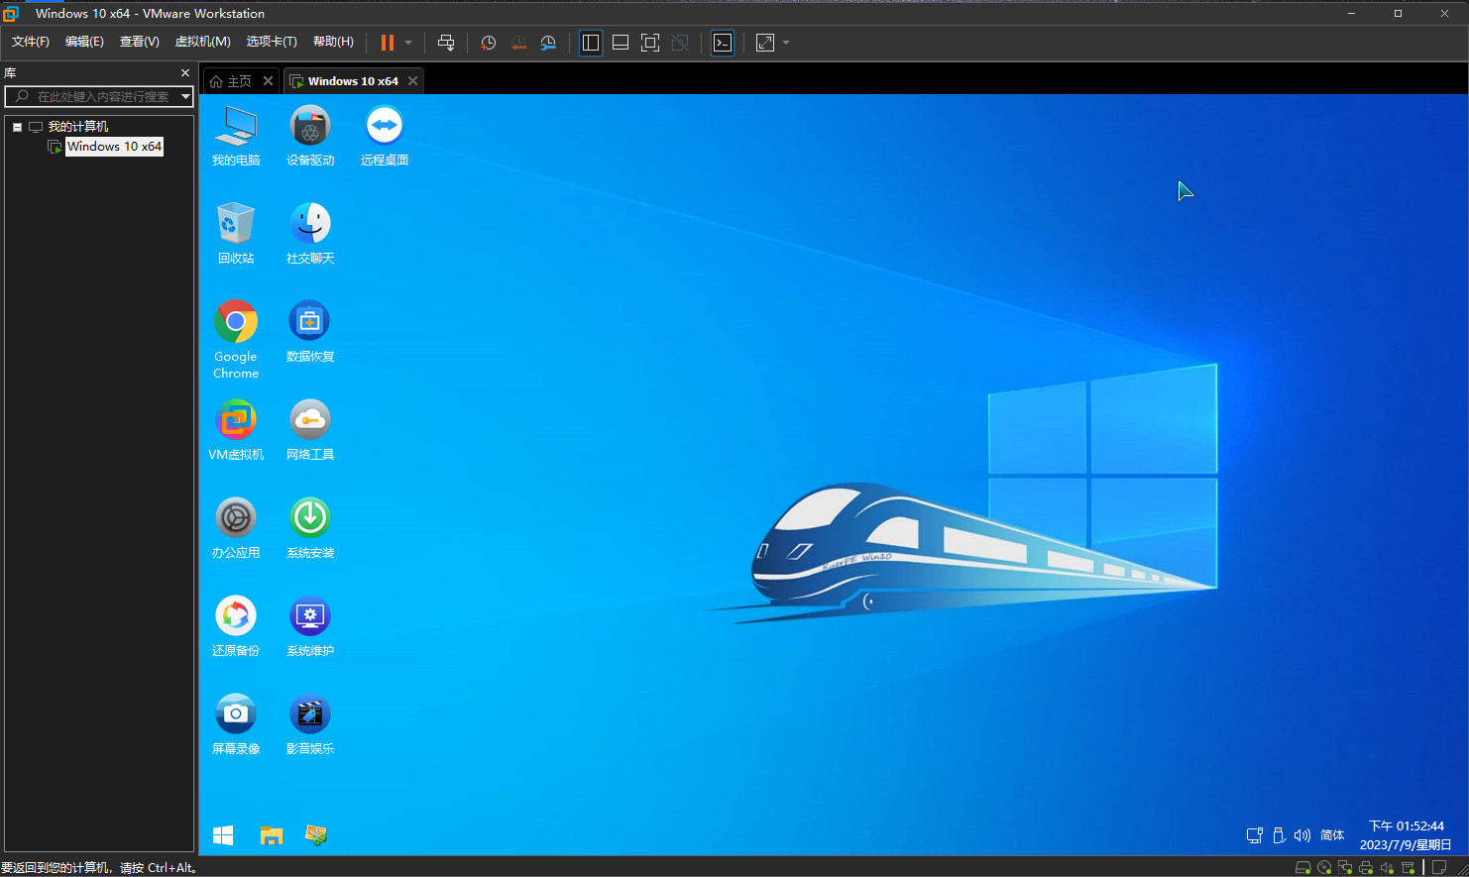Image resolution: width=1469 pixels, height=877 pixels.
Task: Switch to the 主页 home tab
Action: [232, 81]
